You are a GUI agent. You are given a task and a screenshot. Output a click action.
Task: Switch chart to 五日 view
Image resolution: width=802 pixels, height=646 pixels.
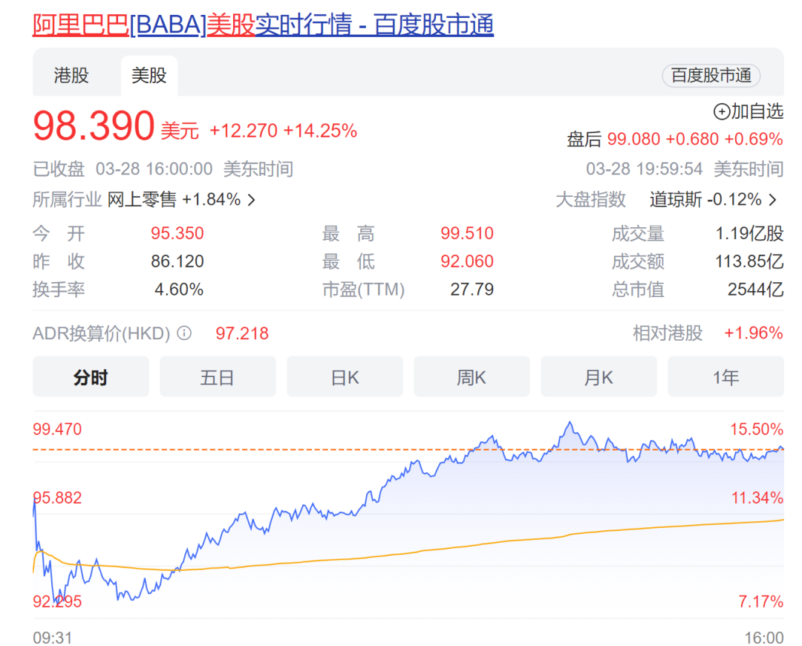[x=218, y=377]
